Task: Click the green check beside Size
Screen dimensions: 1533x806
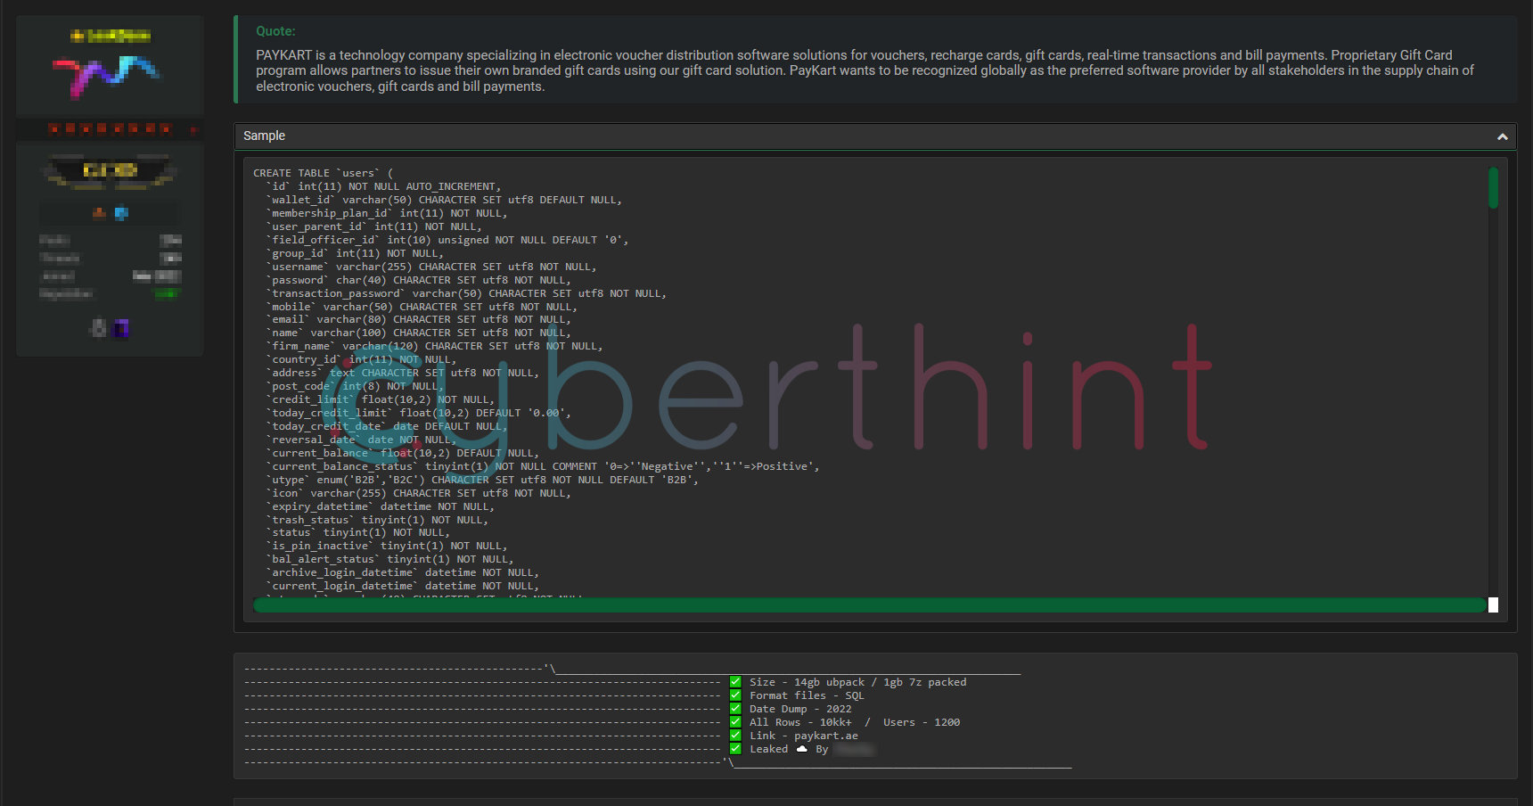Action: click(x=735, y=682)
